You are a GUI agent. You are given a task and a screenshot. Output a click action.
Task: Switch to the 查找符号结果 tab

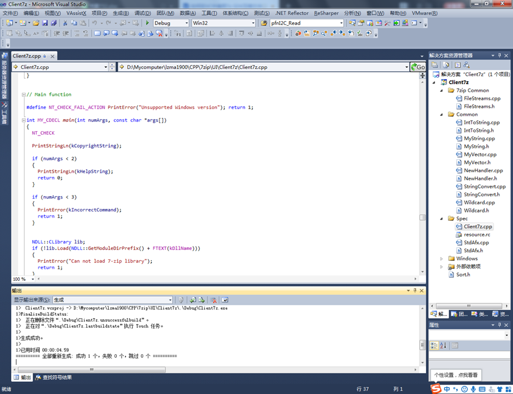click(x=54, y=378)
